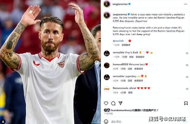Save post with bookmark icon
190x124 pixels.
(186, 103)
